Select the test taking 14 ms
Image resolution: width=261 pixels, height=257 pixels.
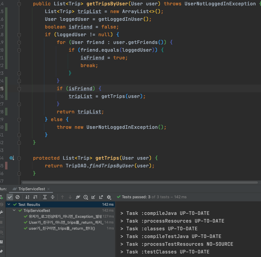click(60, 222)
